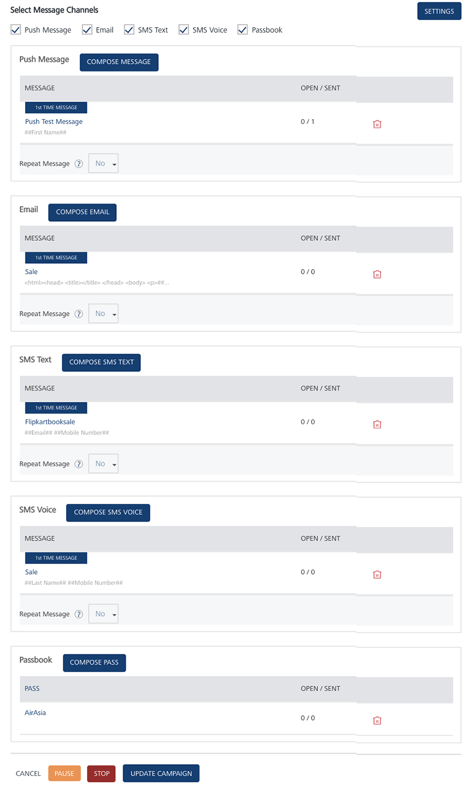472x799 pixels.
Task: Delete the SMS Voice Sale message
Action: click(377, 574)
